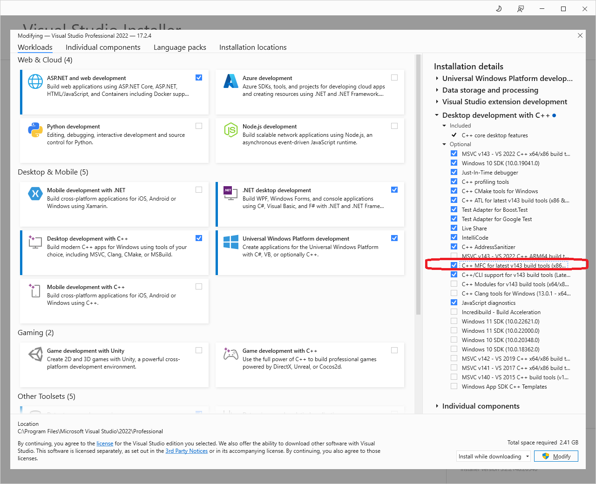The height and width of the screenshot is (484, 596).
Task: Click the Game development with C++ gamepad icon
Action: click(x=231, y=354)
